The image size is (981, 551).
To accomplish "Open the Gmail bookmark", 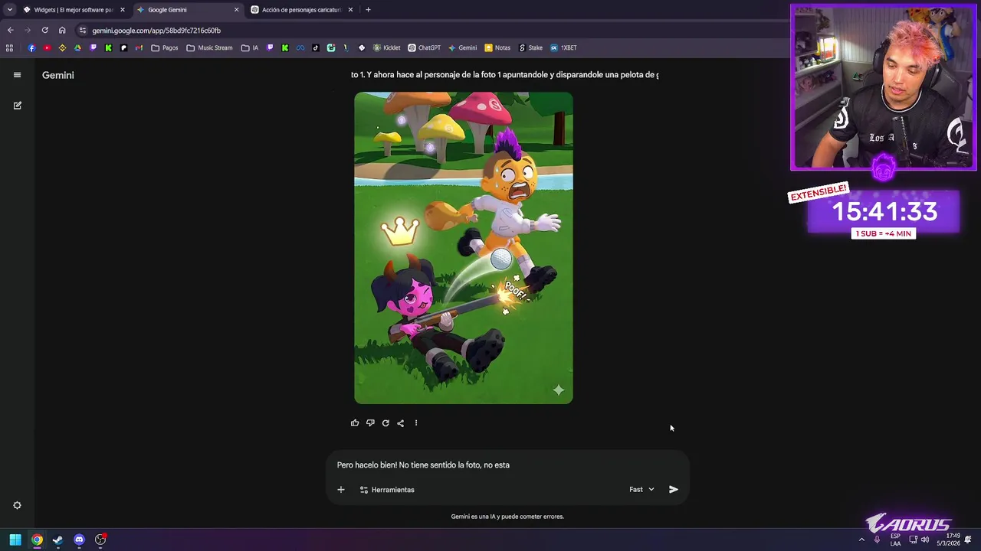I will (x=139, y=47).
